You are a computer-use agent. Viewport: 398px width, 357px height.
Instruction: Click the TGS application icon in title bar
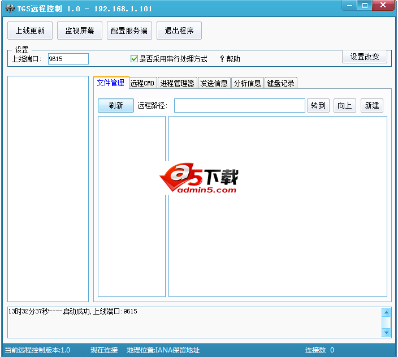pos(10,8)
